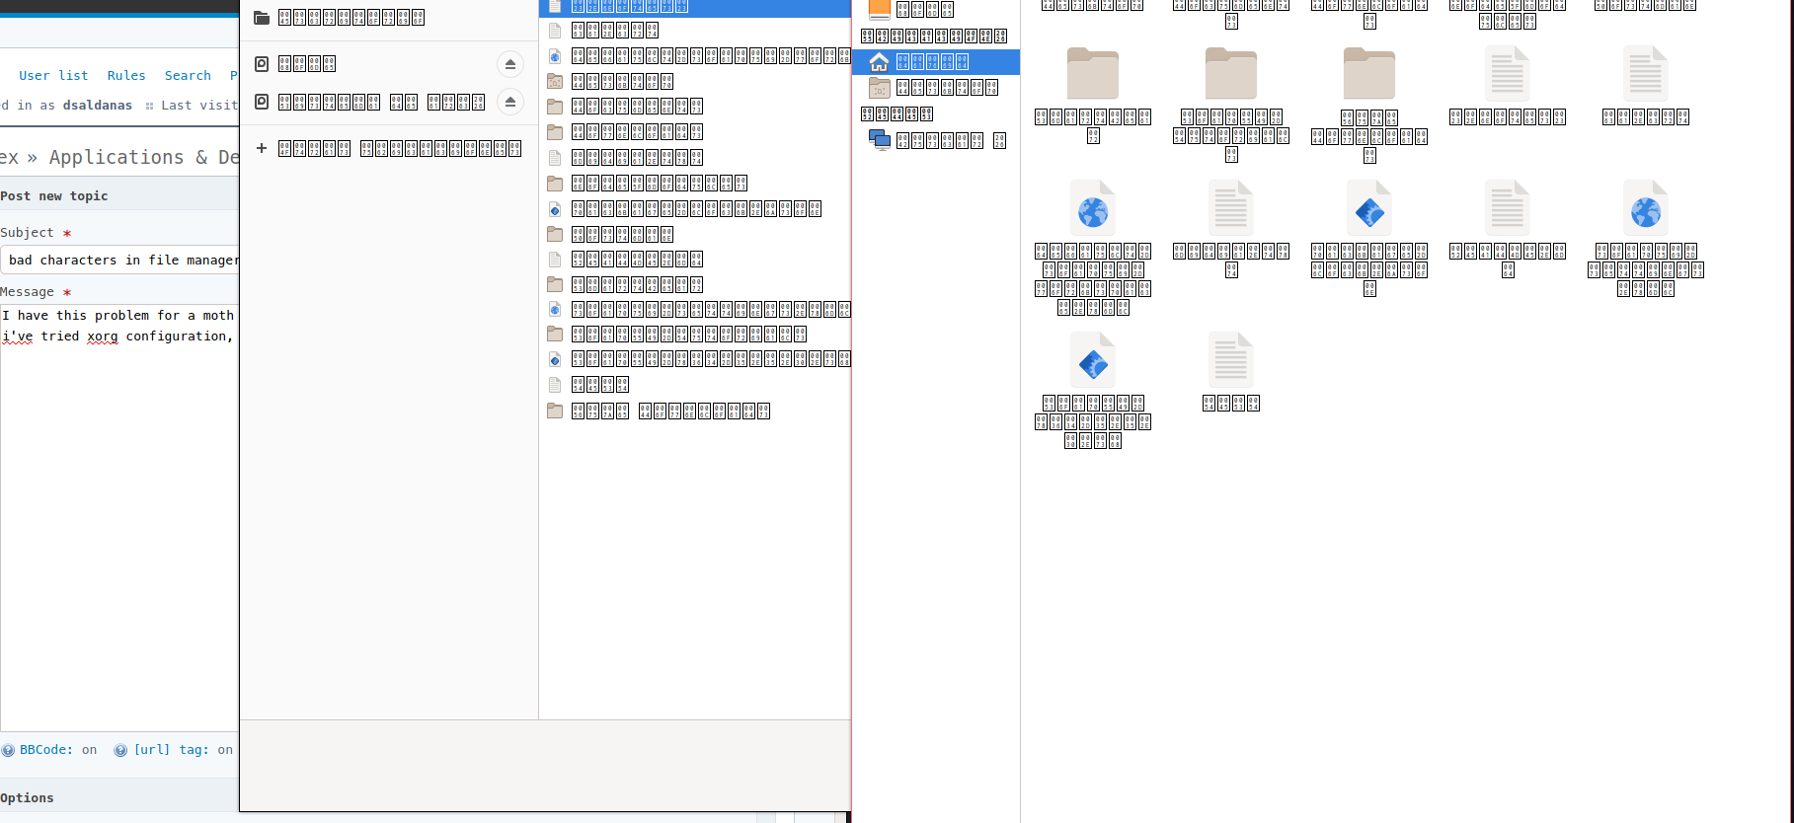Viewport: 1794px width, 823px height.
Task: Select the 'home' disk icon in places sidebar
Action: (262, 64)
